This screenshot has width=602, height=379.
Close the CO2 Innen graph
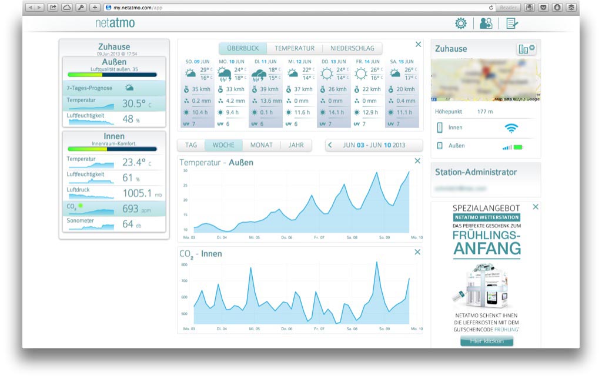[x=417, y=252]
